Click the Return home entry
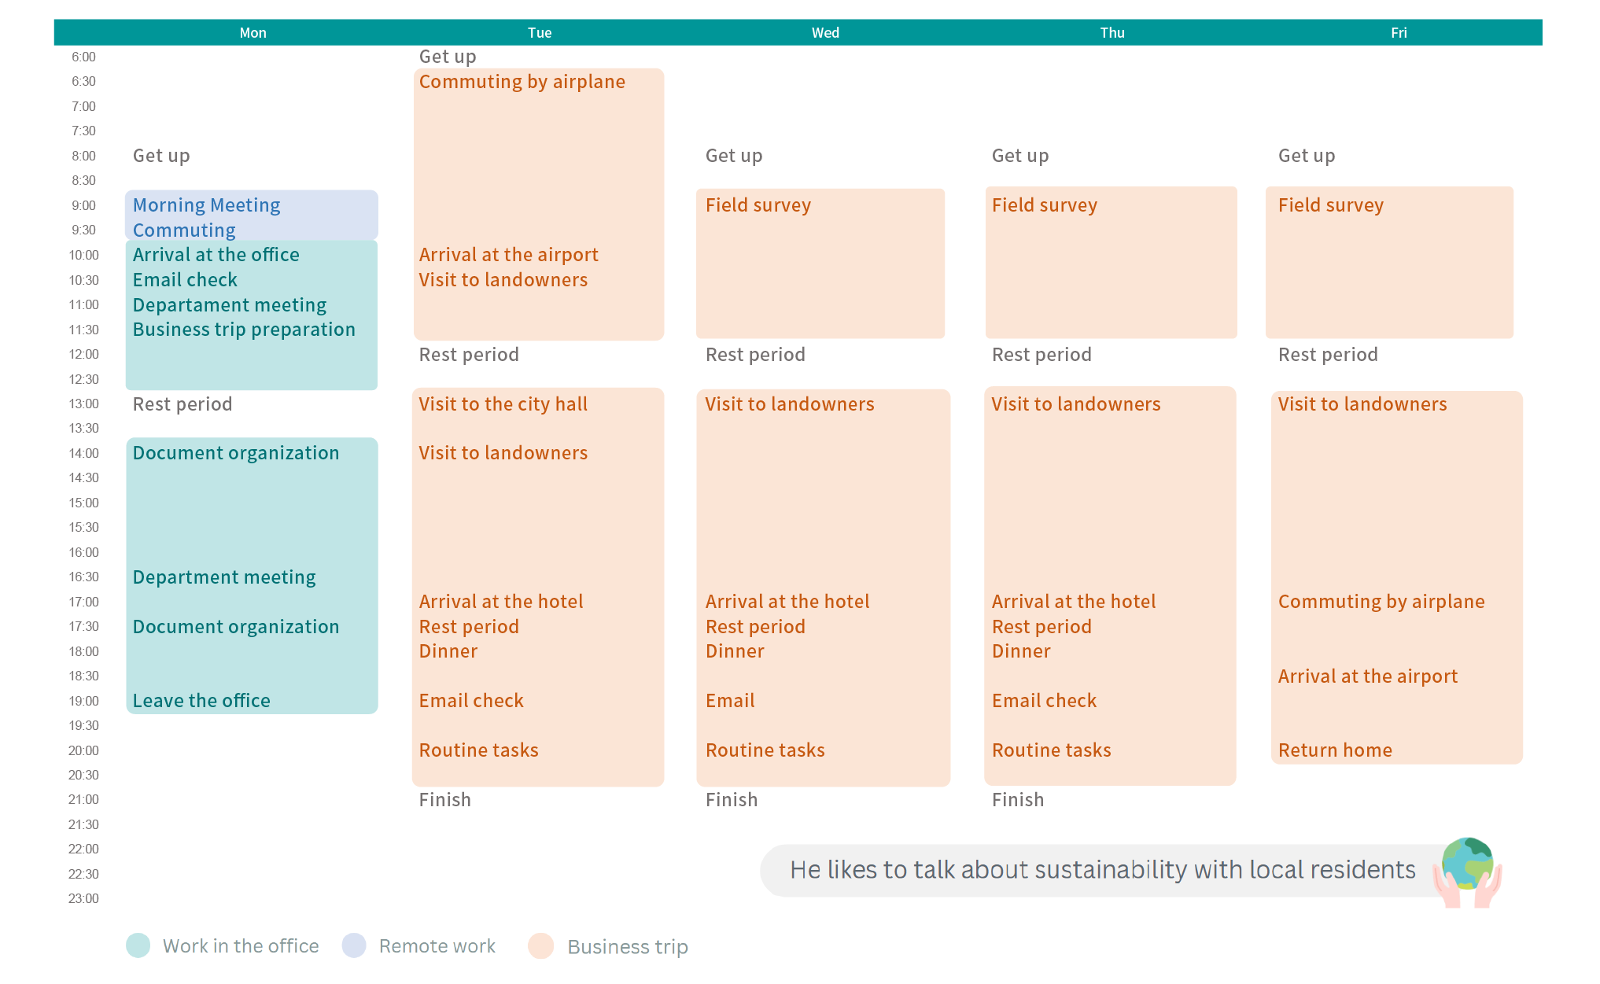The image size is (1600, 984). pos(1335,750)
